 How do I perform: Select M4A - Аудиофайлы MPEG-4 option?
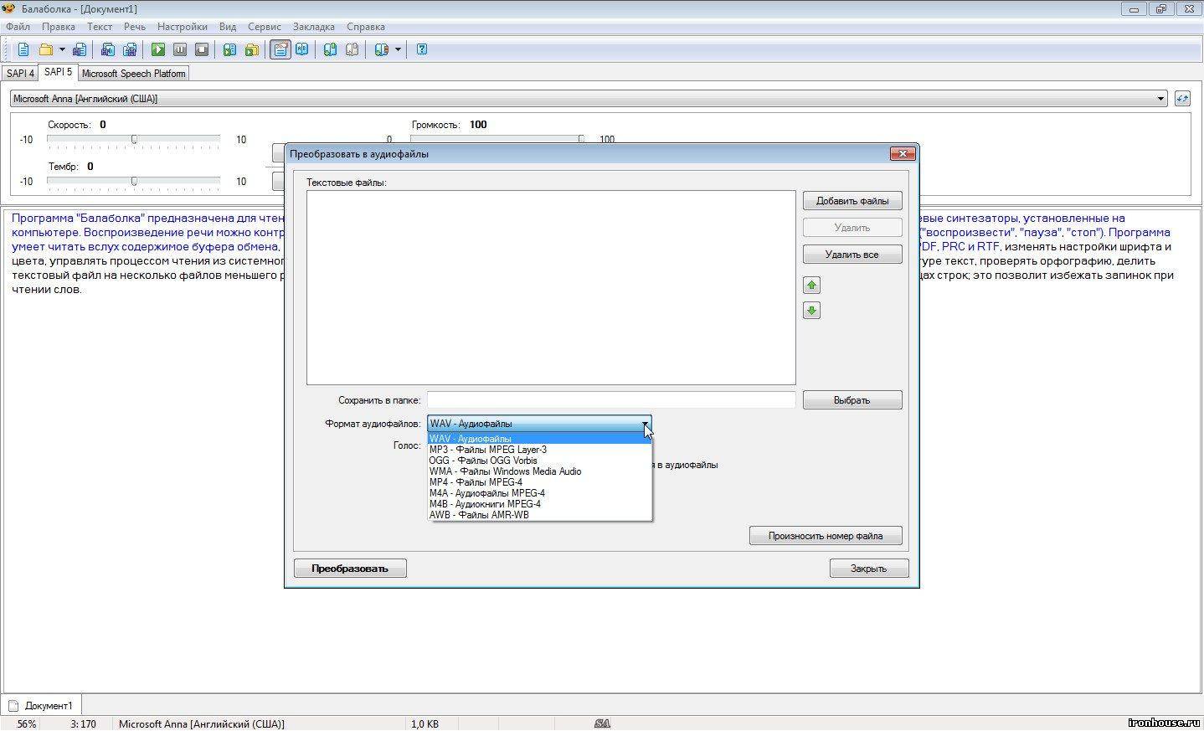pyautogui.click(x=539, y=493)
